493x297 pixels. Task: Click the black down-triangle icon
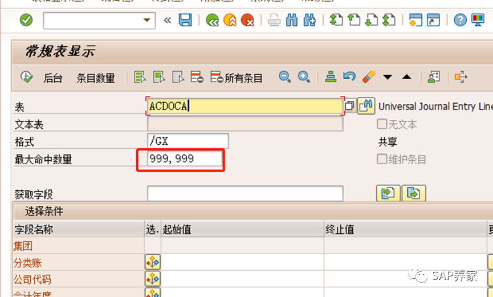click(x=388, y=77)
